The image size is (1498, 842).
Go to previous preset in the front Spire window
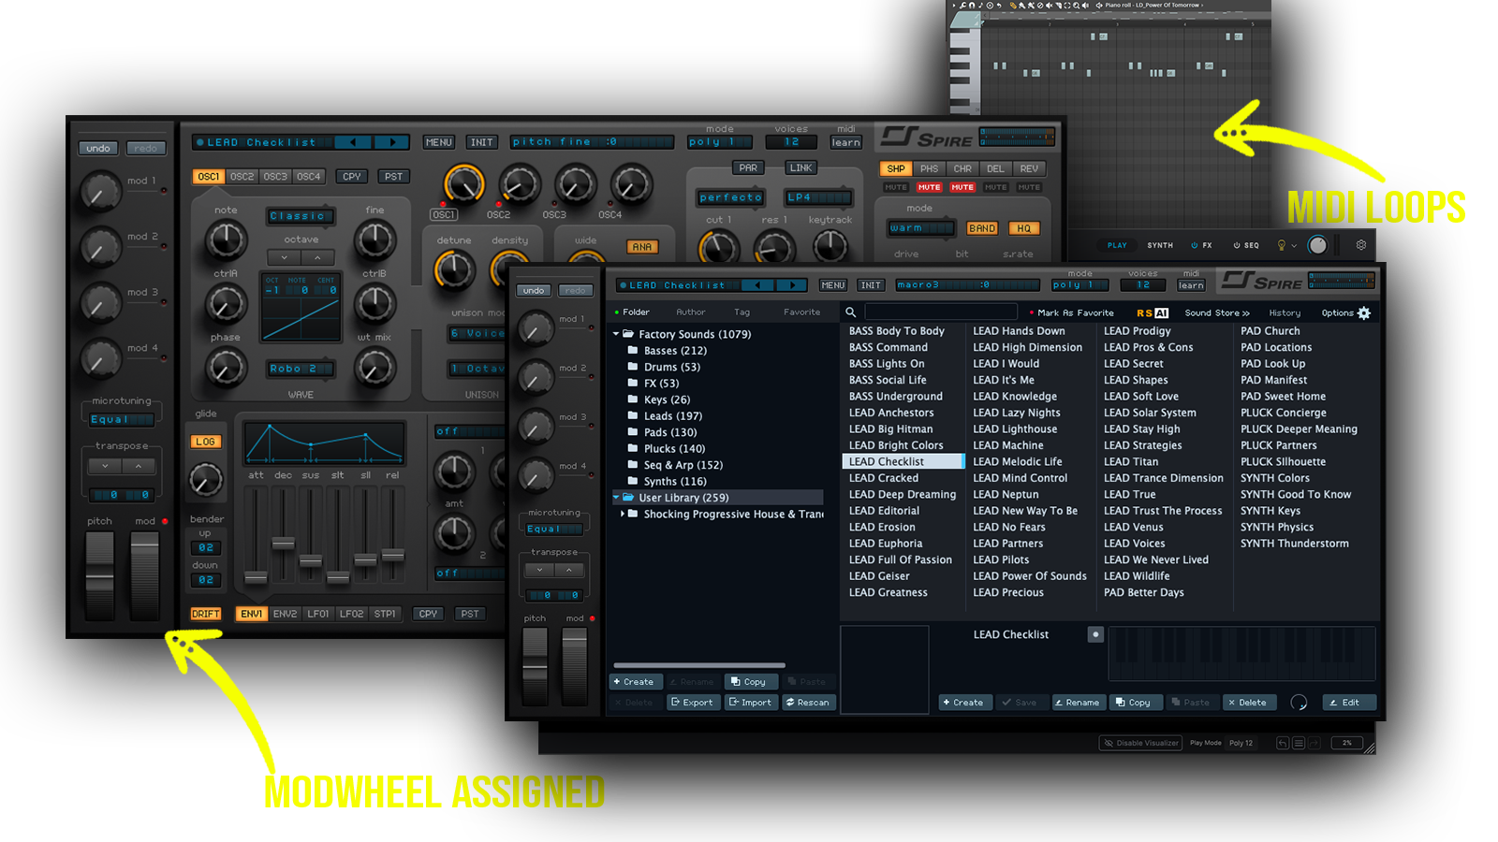pos(757,285)
